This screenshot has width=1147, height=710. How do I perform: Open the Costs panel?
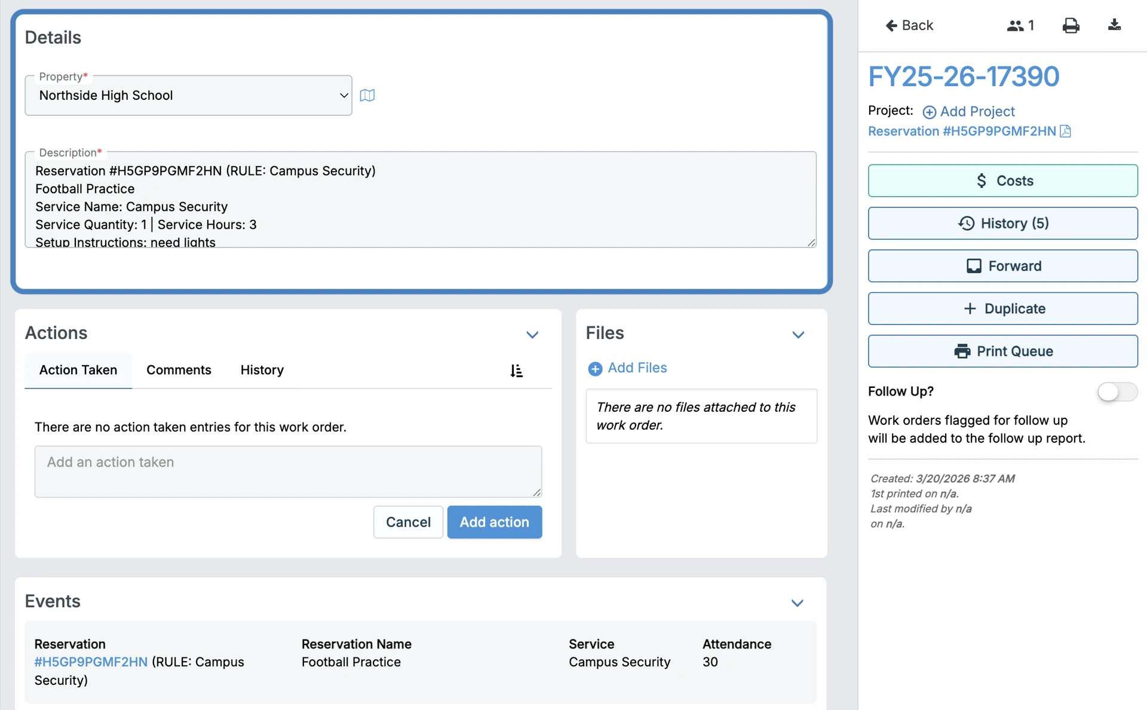(1002, 180)
